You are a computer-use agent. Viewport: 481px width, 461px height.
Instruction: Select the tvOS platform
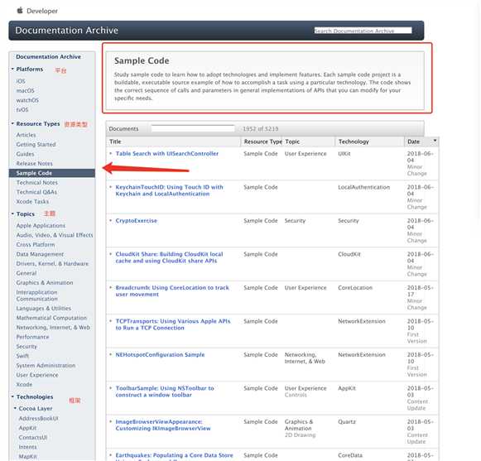coord(22,109)
